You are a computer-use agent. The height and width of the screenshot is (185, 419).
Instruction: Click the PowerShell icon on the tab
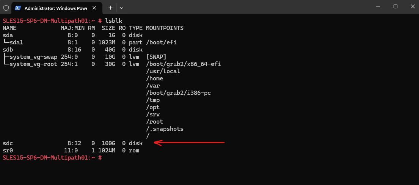coord(18,8)
